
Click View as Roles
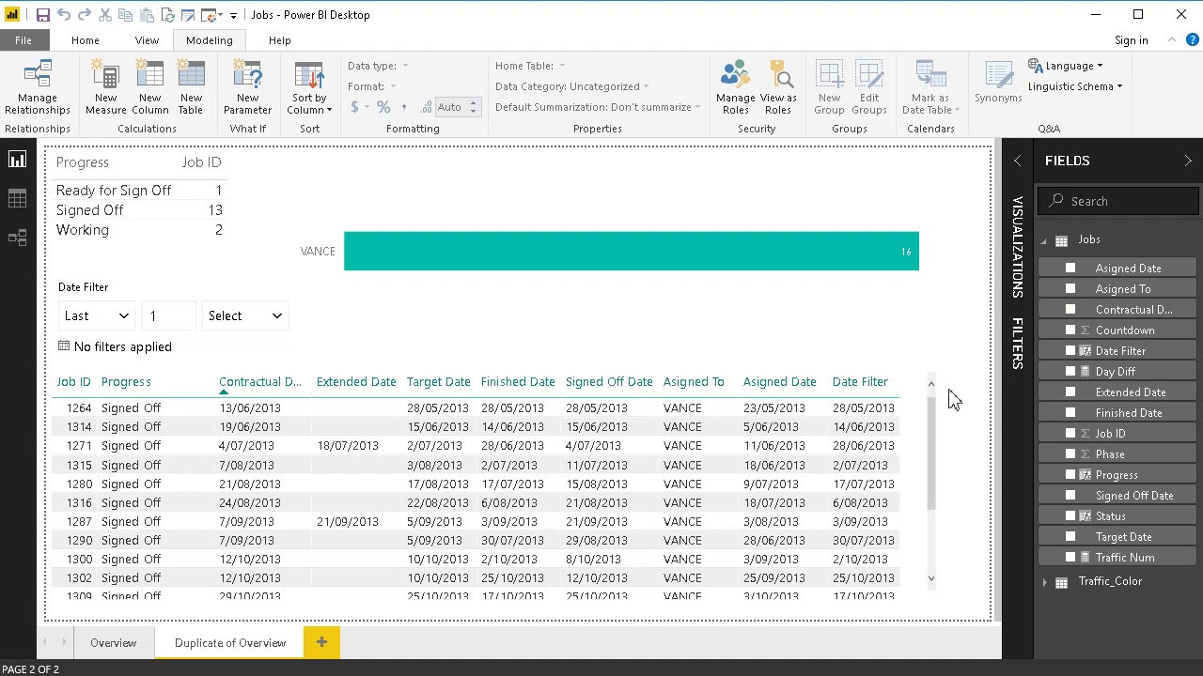(778, 87)
